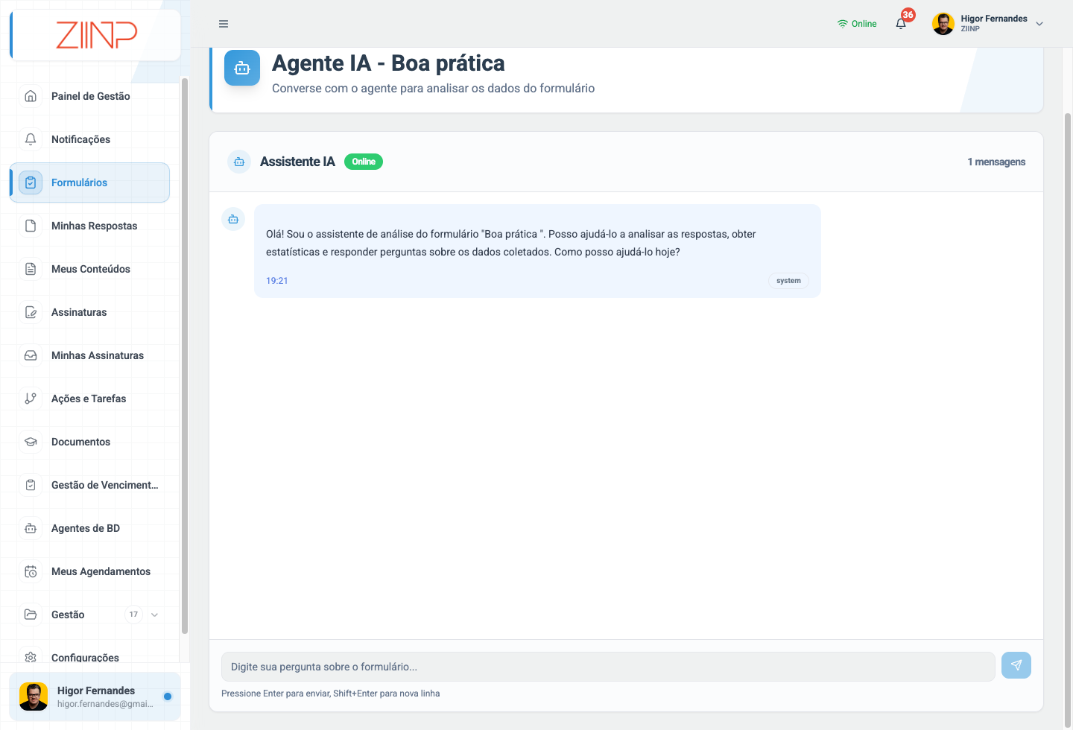Click the Agentes de BD robot icon
Viewport: 1073px width, 730px height.
(31, 528)
